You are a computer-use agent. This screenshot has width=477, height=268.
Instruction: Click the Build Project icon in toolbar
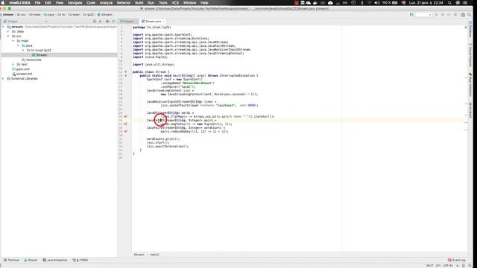(411, 15)
